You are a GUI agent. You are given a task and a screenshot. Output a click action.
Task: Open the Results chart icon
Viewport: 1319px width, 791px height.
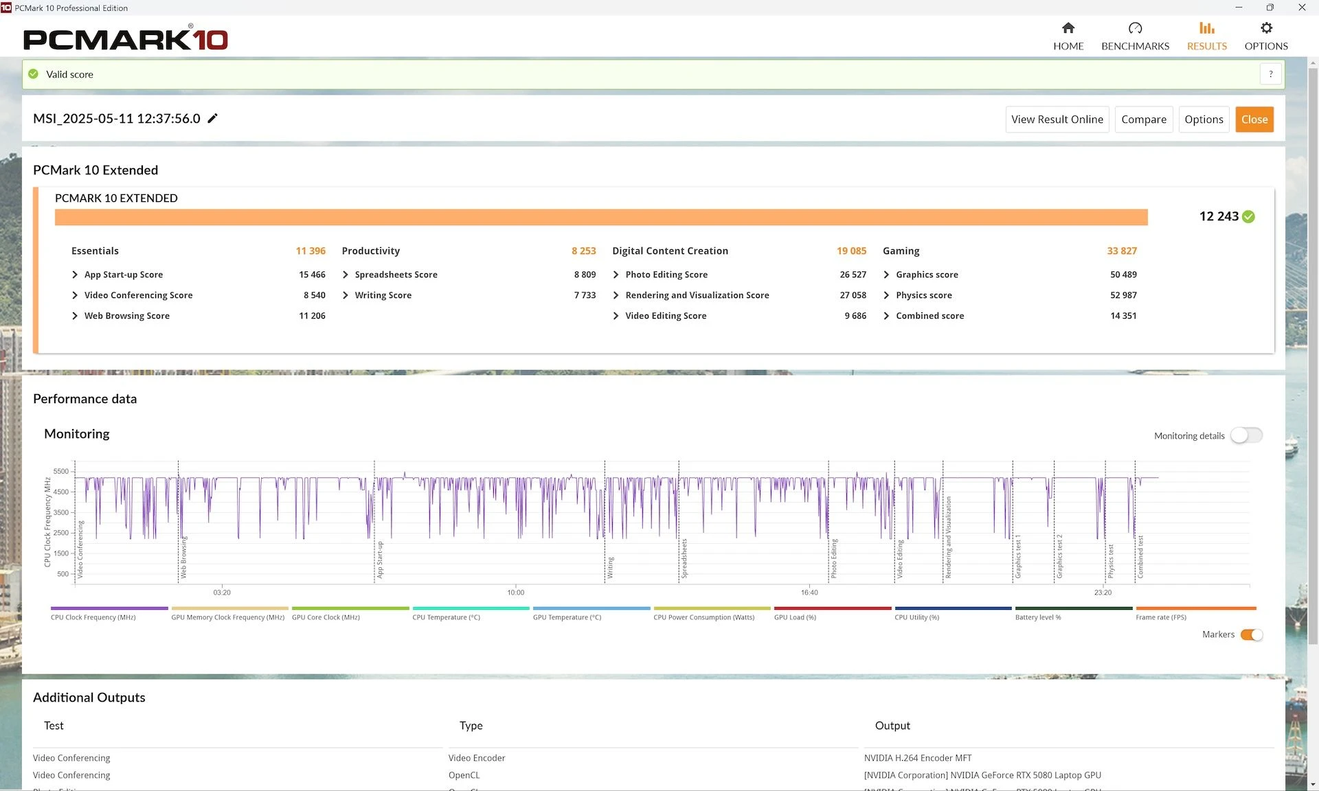point(1207,28)
